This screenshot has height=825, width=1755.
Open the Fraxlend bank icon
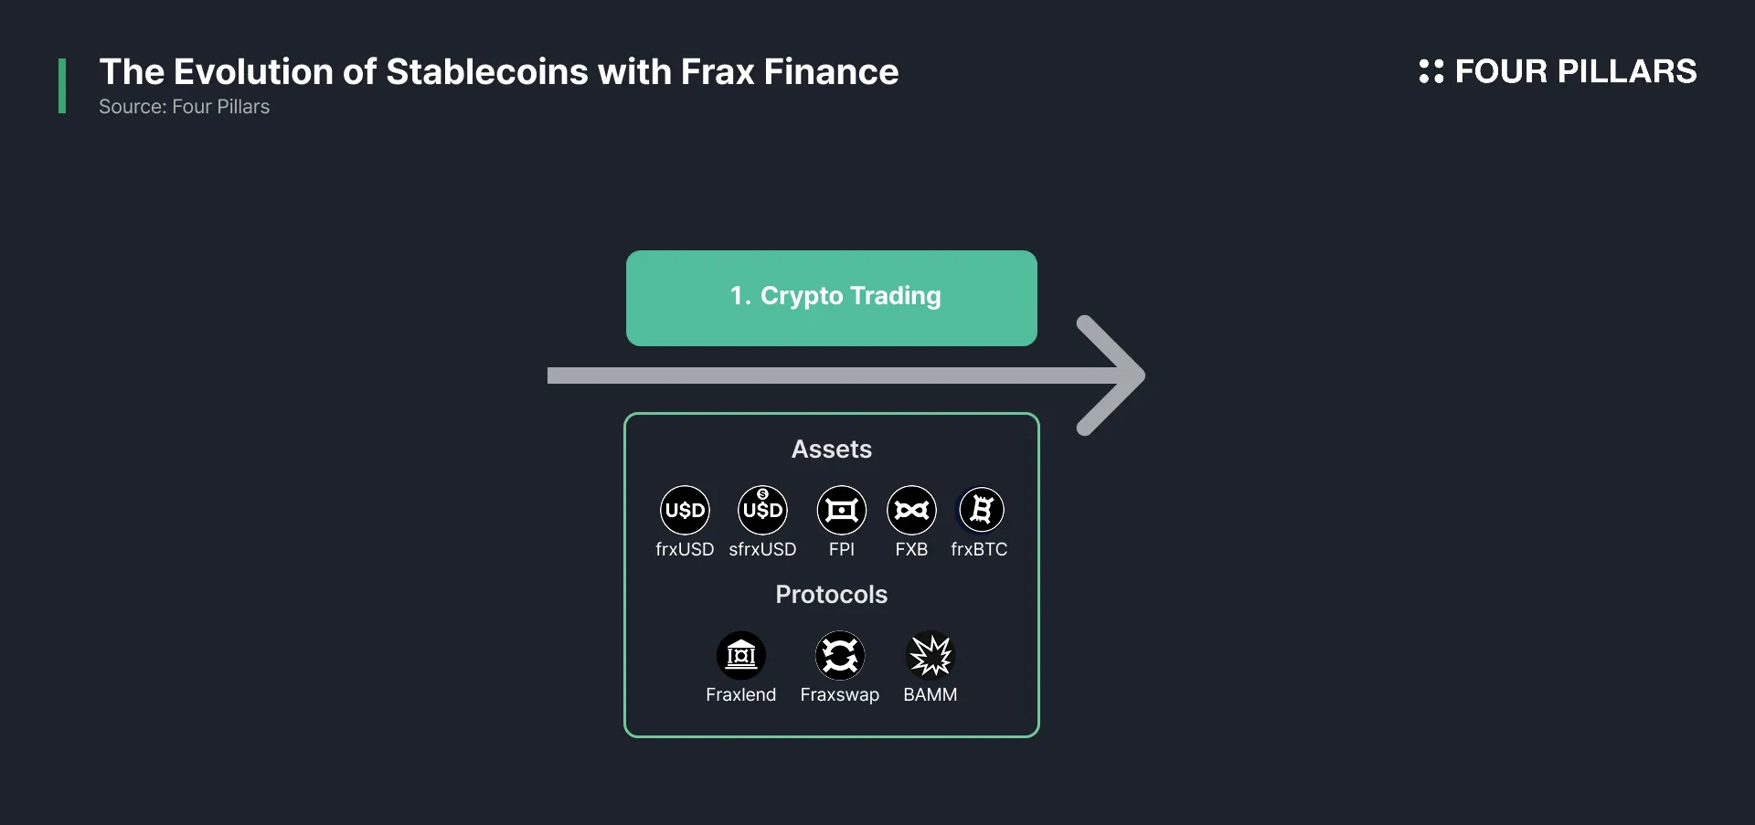pyautogui.click(x=740, y=655)
